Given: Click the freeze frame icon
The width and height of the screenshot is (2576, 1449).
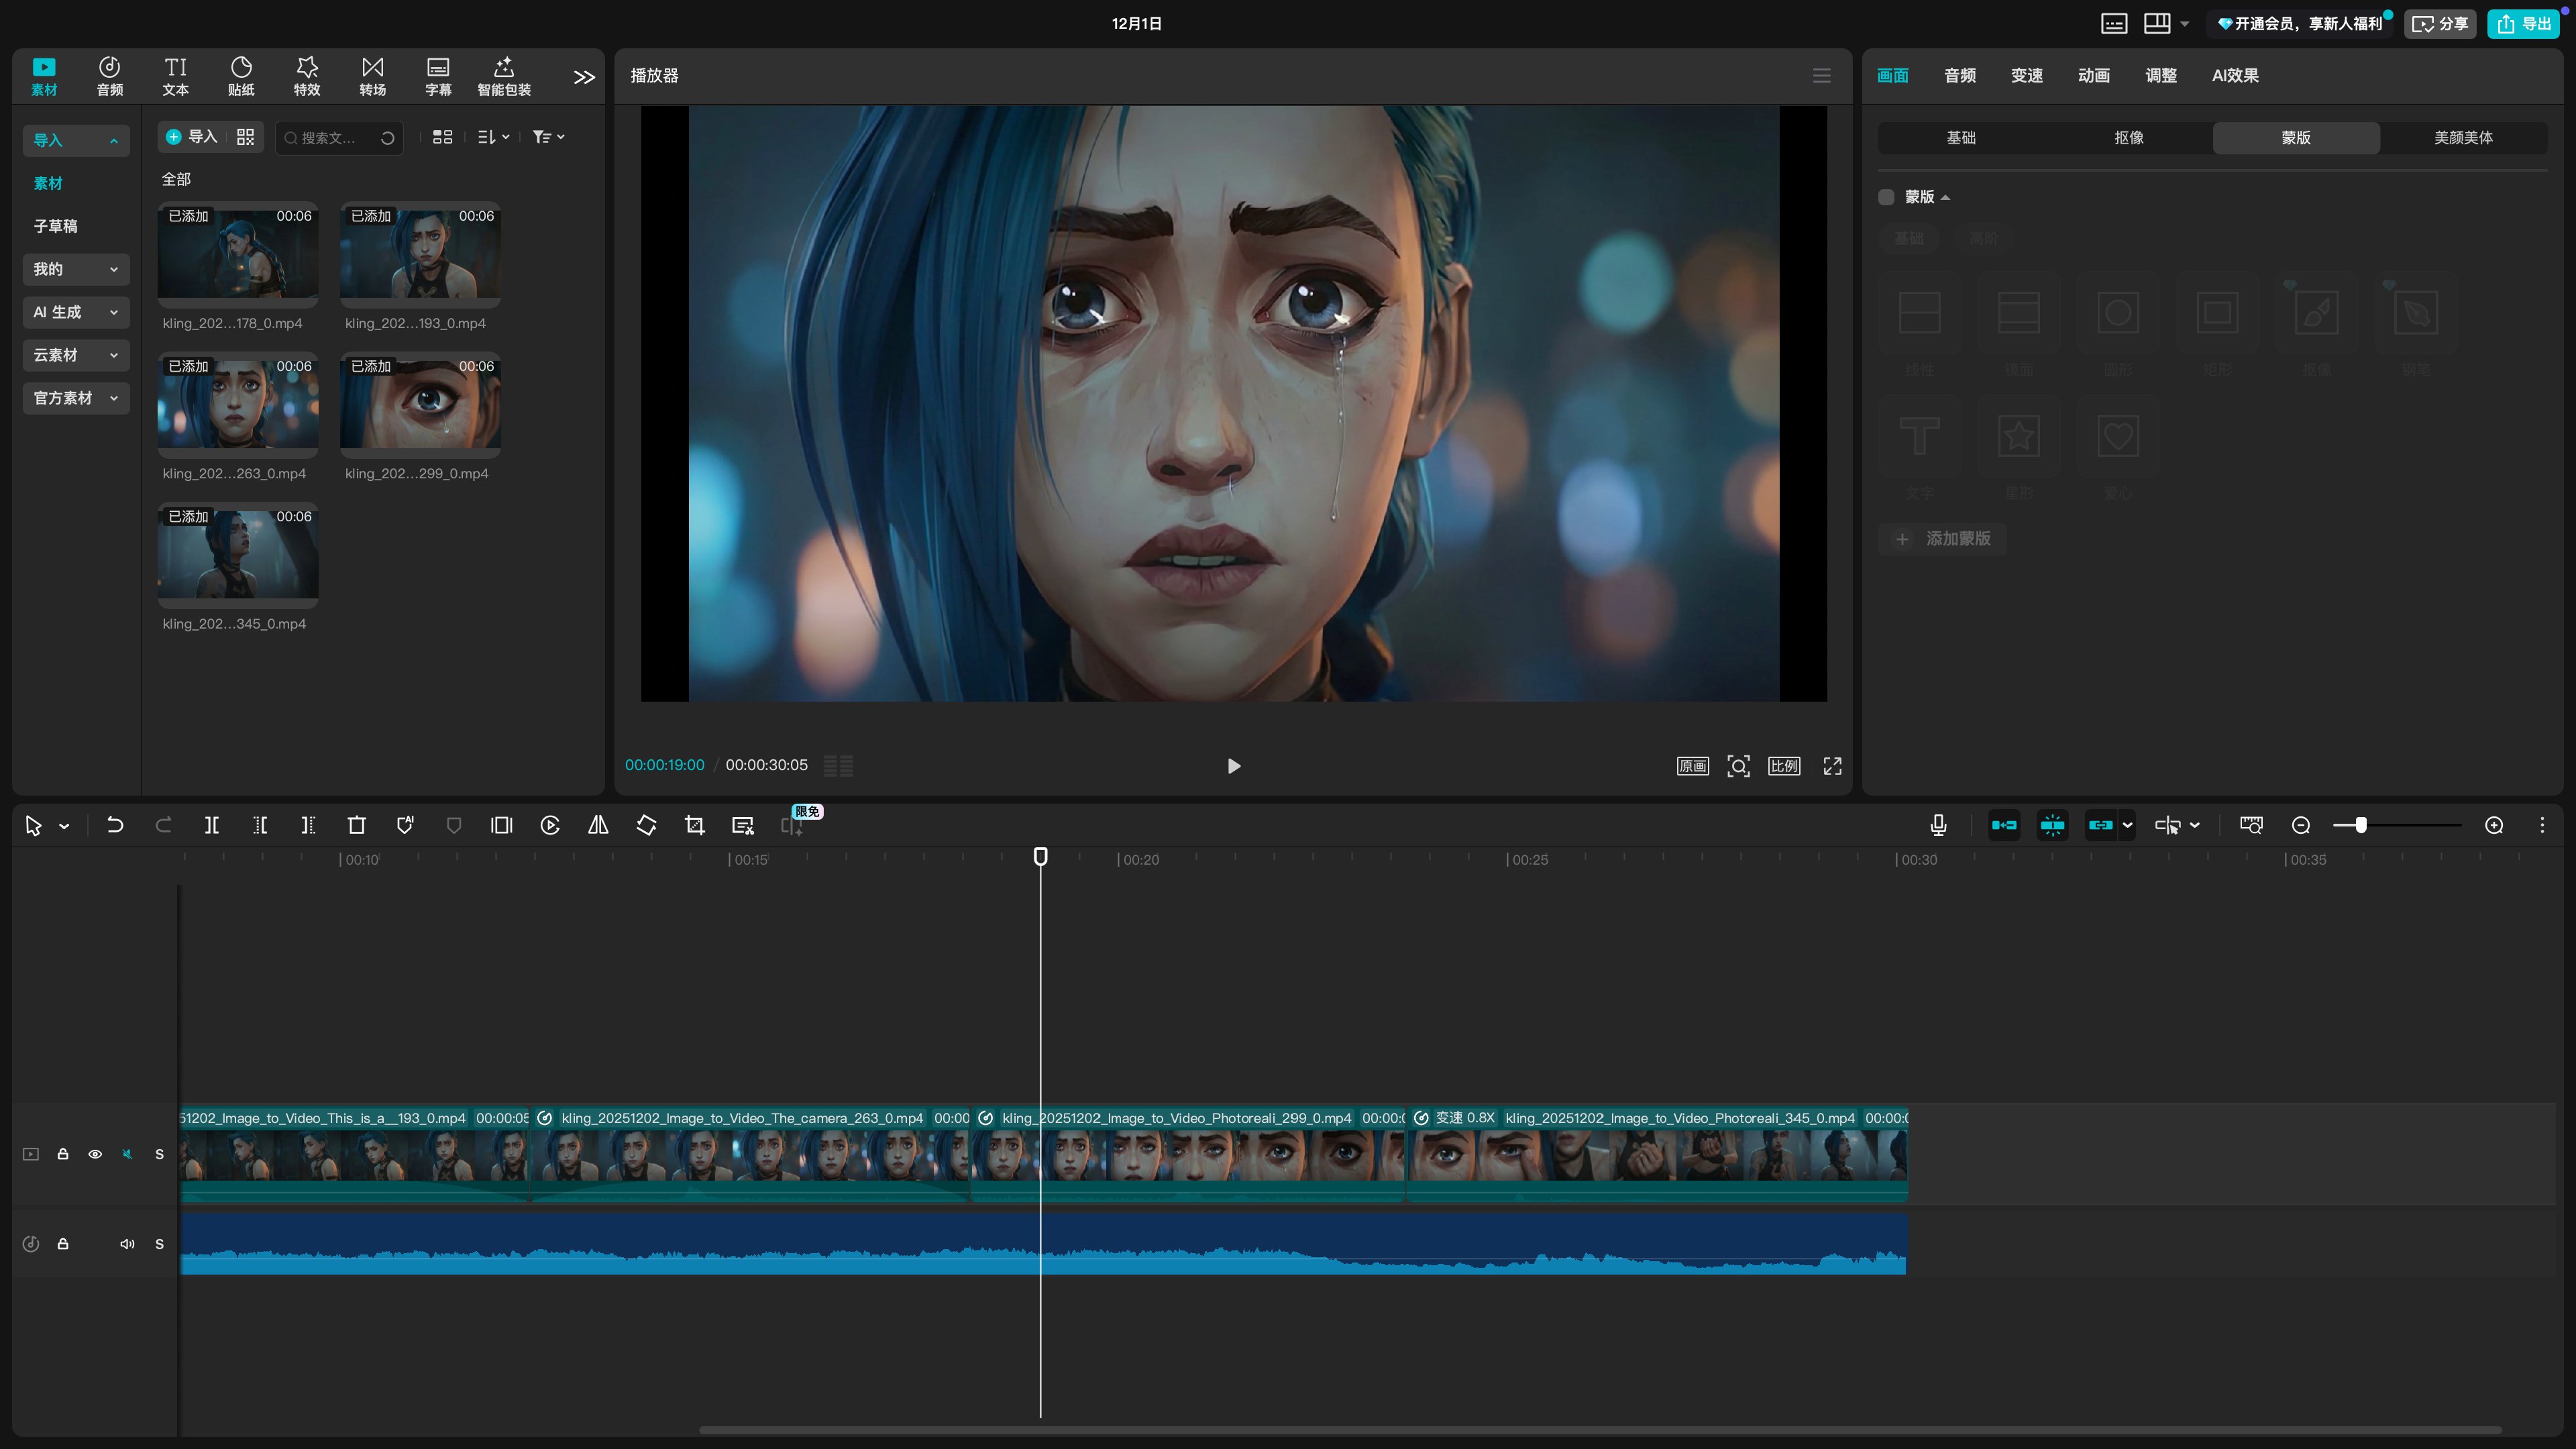Looking at the screenshot, I should [x=502, y=825].
